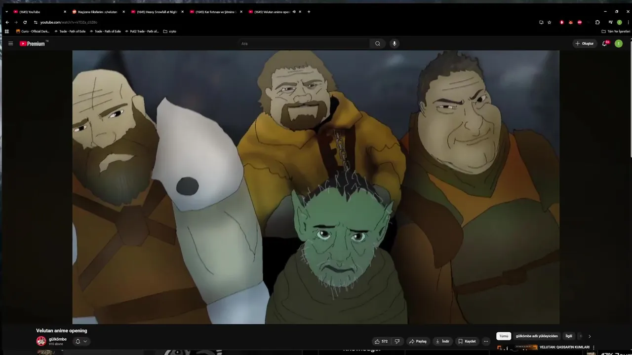This screenshot has width=632, height=355.
Task: Open the fox-shaped extension icon
Action: tap(571, 22)
